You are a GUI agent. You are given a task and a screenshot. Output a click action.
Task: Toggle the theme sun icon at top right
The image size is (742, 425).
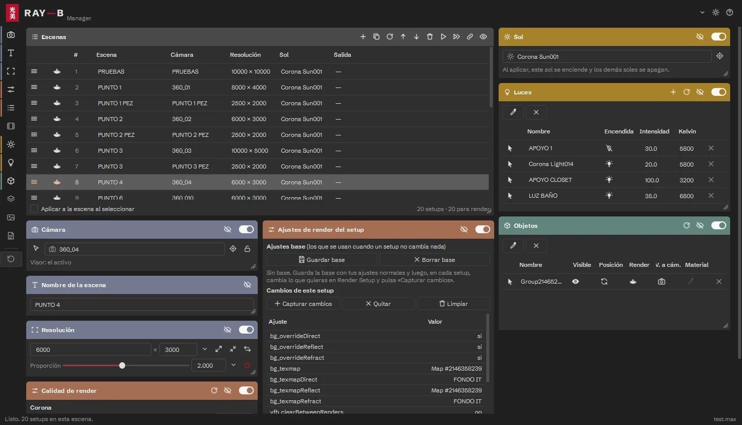click(716, 12)
